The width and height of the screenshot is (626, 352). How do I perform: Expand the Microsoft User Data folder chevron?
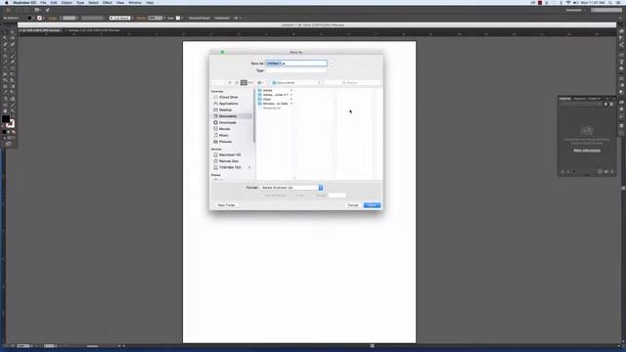coord(291,104)
